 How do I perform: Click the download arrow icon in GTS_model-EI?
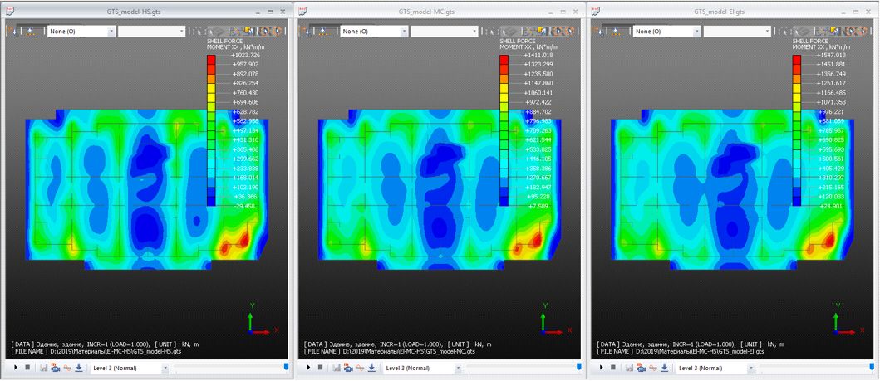pos(665,368)
